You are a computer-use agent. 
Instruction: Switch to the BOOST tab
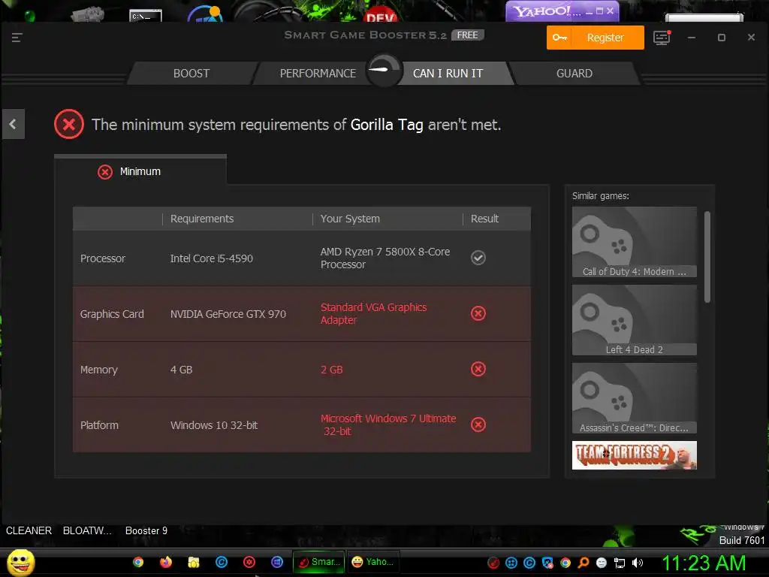coord(191,74)
